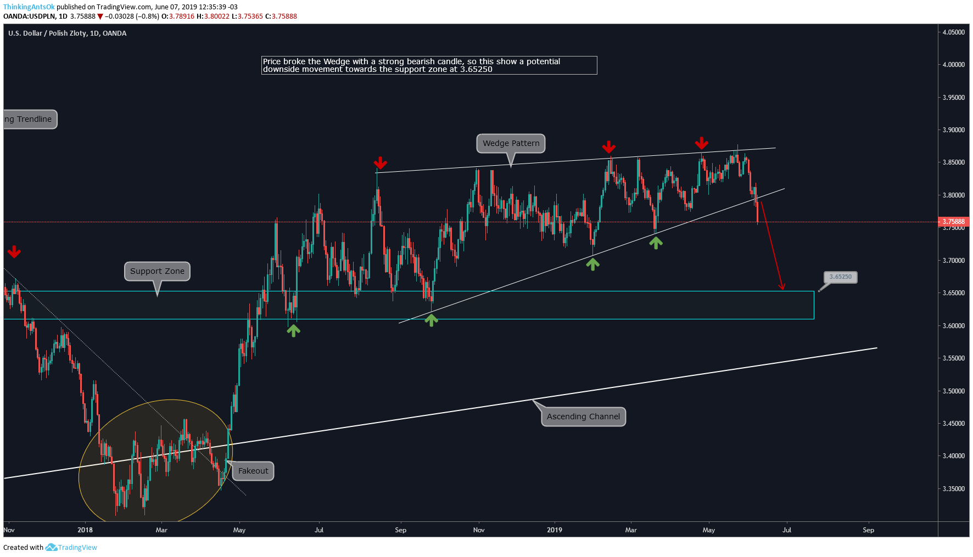Select the Fakeout callout label
Viewport: 973px width, 557px height.
click(253, 471)
